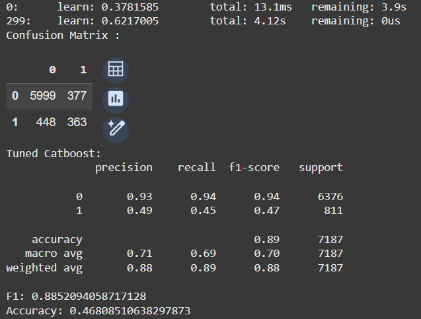The image size is (421, 319).
Task: Click confusion matrix column header 0
Action: 52,70
